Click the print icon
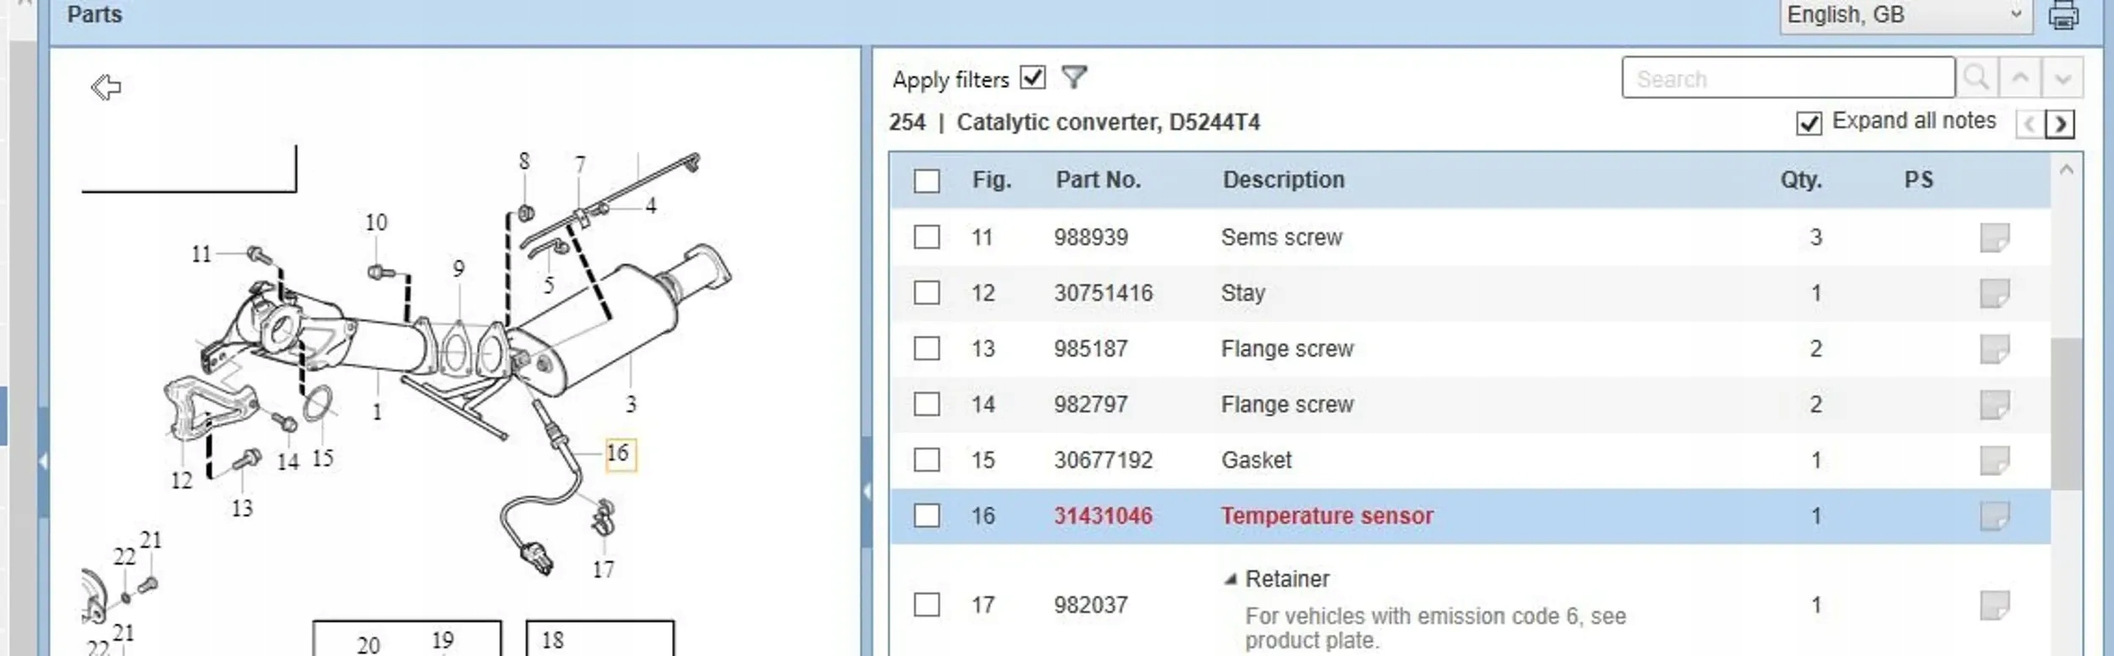 (2063, 14)
